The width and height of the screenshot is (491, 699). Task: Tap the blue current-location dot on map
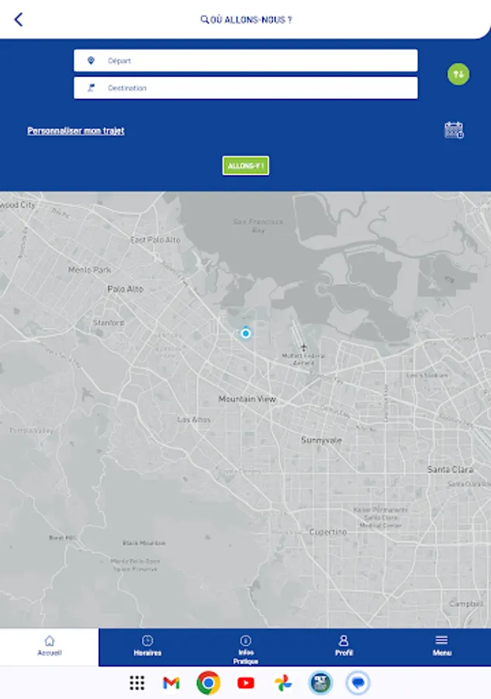click(x=246, y=333)
